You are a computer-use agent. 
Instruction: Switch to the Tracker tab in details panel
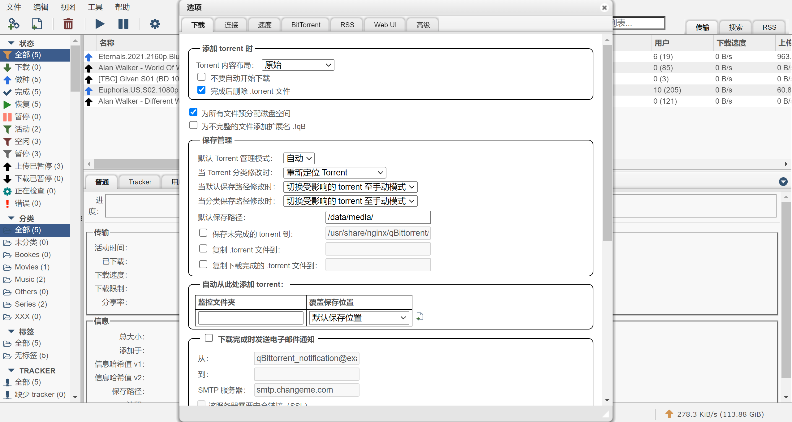coord(140,182)
